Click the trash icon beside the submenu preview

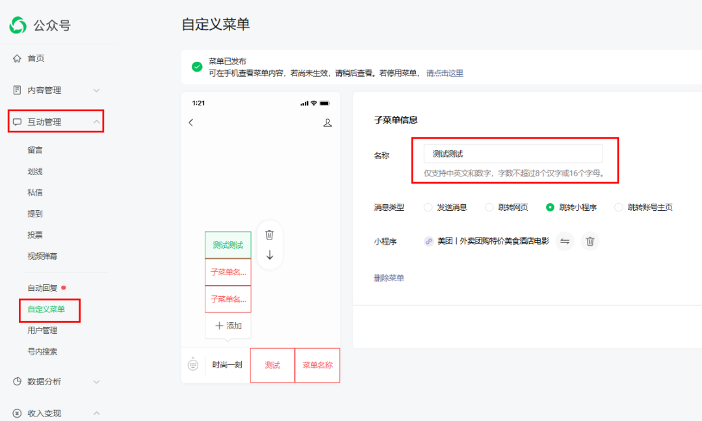coord(270,235)
